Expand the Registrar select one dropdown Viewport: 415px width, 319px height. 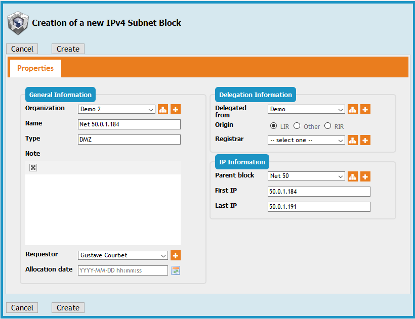pos(306,141)
